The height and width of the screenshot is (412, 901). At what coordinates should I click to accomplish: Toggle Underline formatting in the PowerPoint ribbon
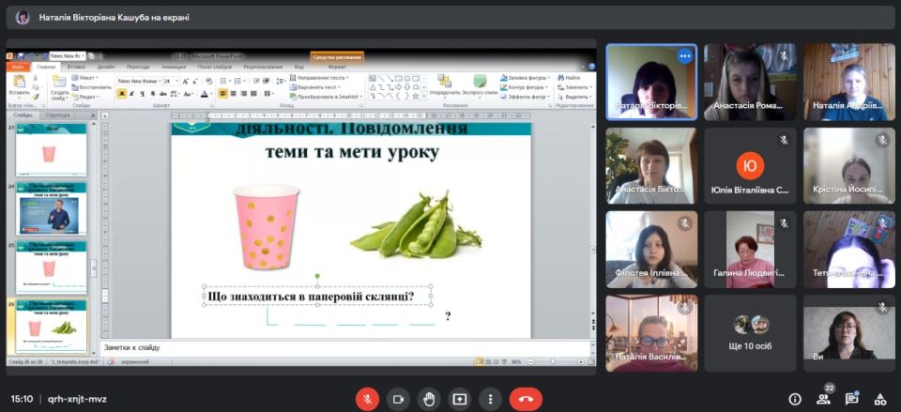click(143, 94)
